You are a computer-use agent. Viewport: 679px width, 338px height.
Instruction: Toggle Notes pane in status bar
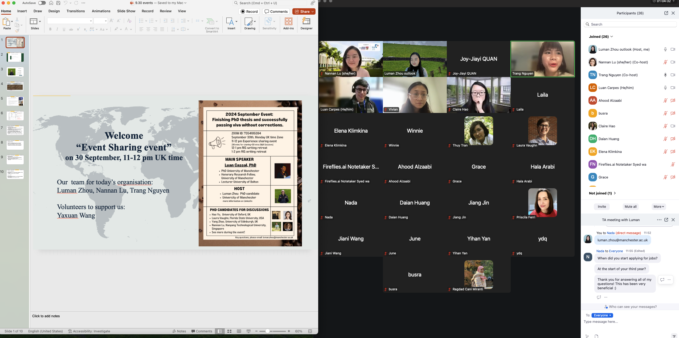tap(179, 331)
